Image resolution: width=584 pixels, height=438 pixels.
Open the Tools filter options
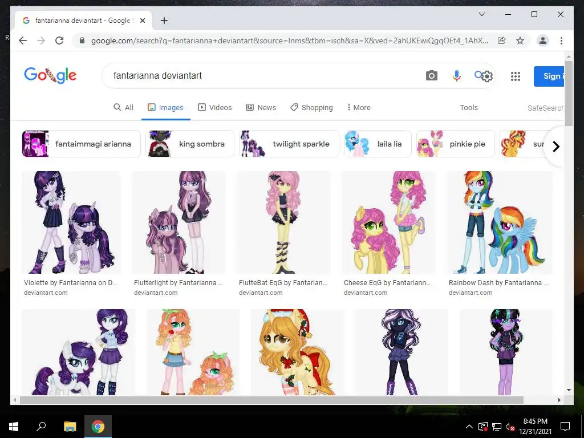pyautogui.click(x=469, y=107)
